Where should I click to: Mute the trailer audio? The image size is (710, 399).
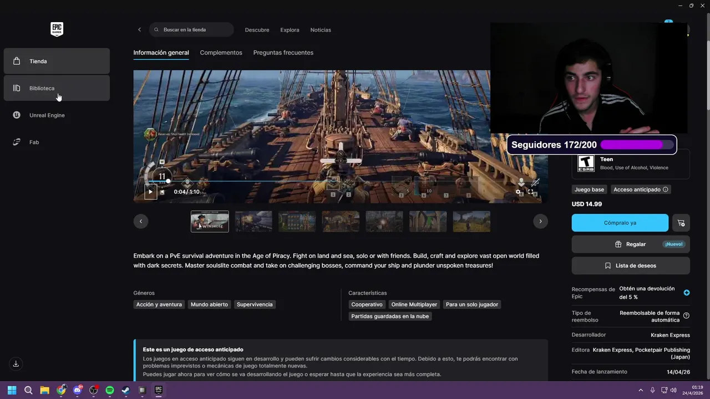(163, 192)
